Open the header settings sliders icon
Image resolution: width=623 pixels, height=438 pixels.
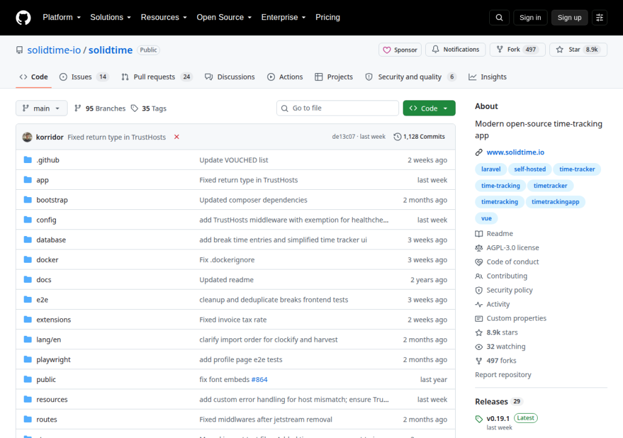pos(599,18)
